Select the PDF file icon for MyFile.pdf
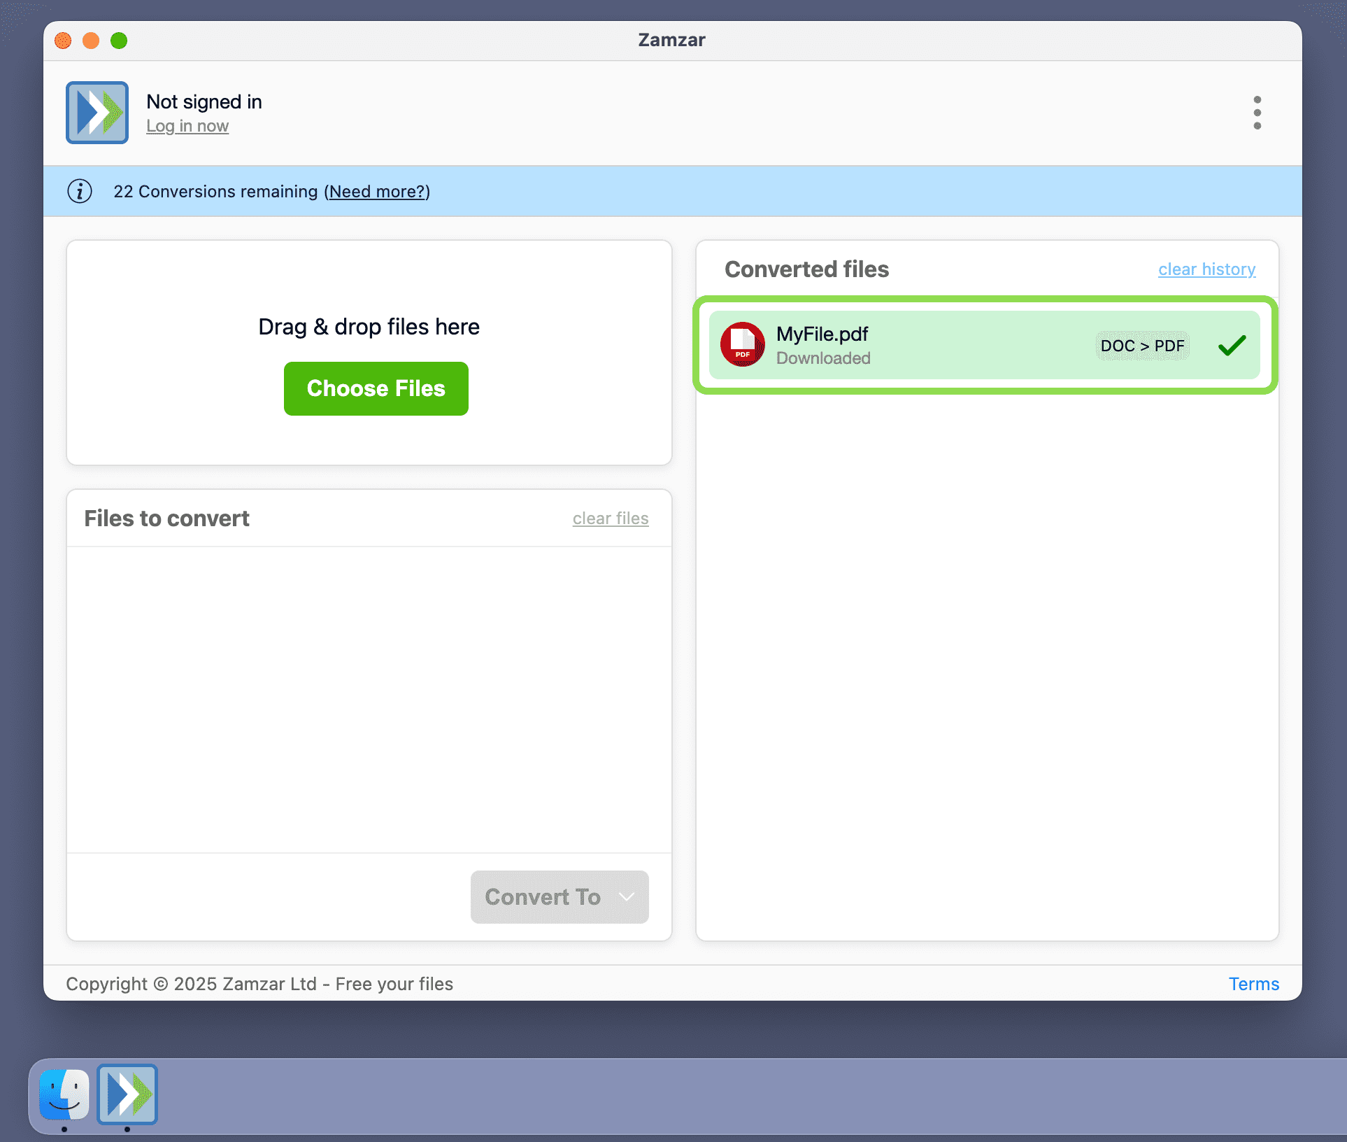 click(743, 344)
